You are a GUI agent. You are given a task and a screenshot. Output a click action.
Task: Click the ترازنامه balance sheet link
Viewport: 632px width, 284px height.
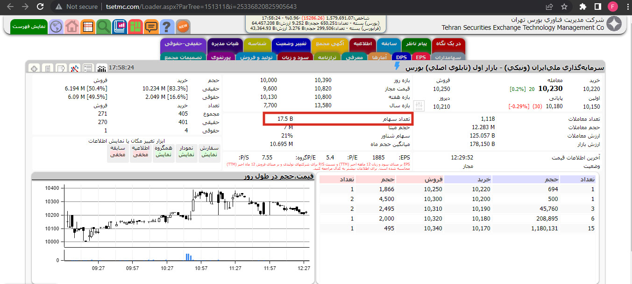pyautogui.click(x=328, y=57)
